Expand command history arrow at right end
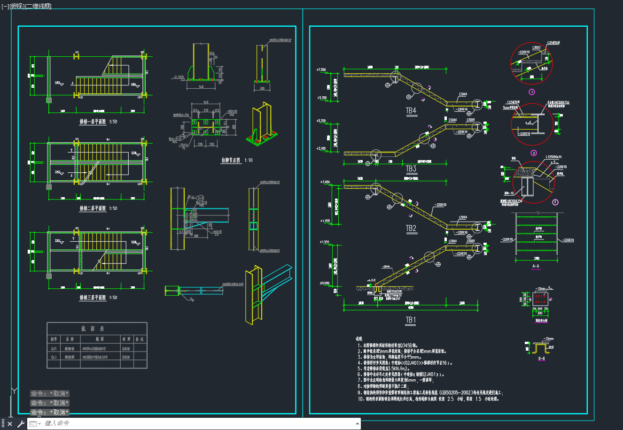Viewport: 623px width, 430px height. [x=358, y=424]
